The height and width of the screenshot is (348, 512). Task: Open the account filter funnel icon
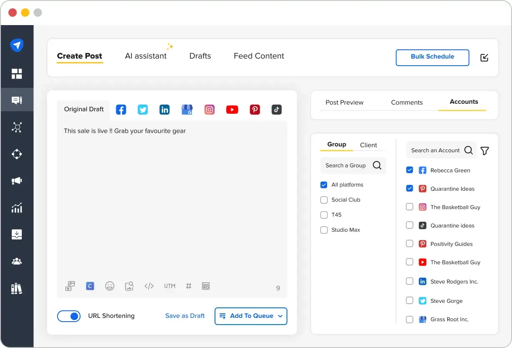[485, 150]
